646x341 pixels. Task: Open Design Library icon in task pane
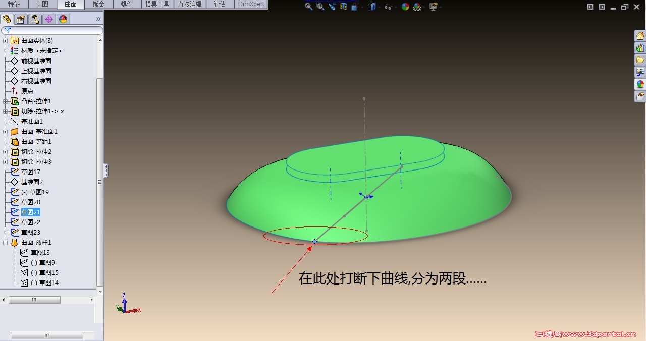coord(640,48)
